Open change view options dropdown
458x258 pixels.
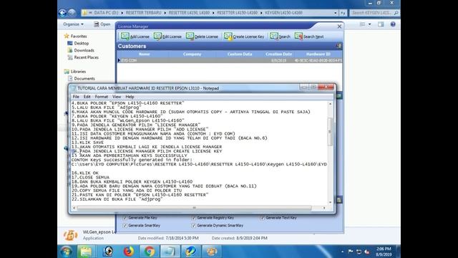click(370, 24)
